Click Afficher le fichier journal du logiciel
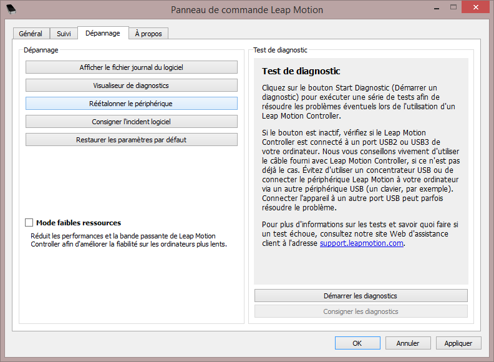This screenshot has height=362, width=494. point(131,67)
